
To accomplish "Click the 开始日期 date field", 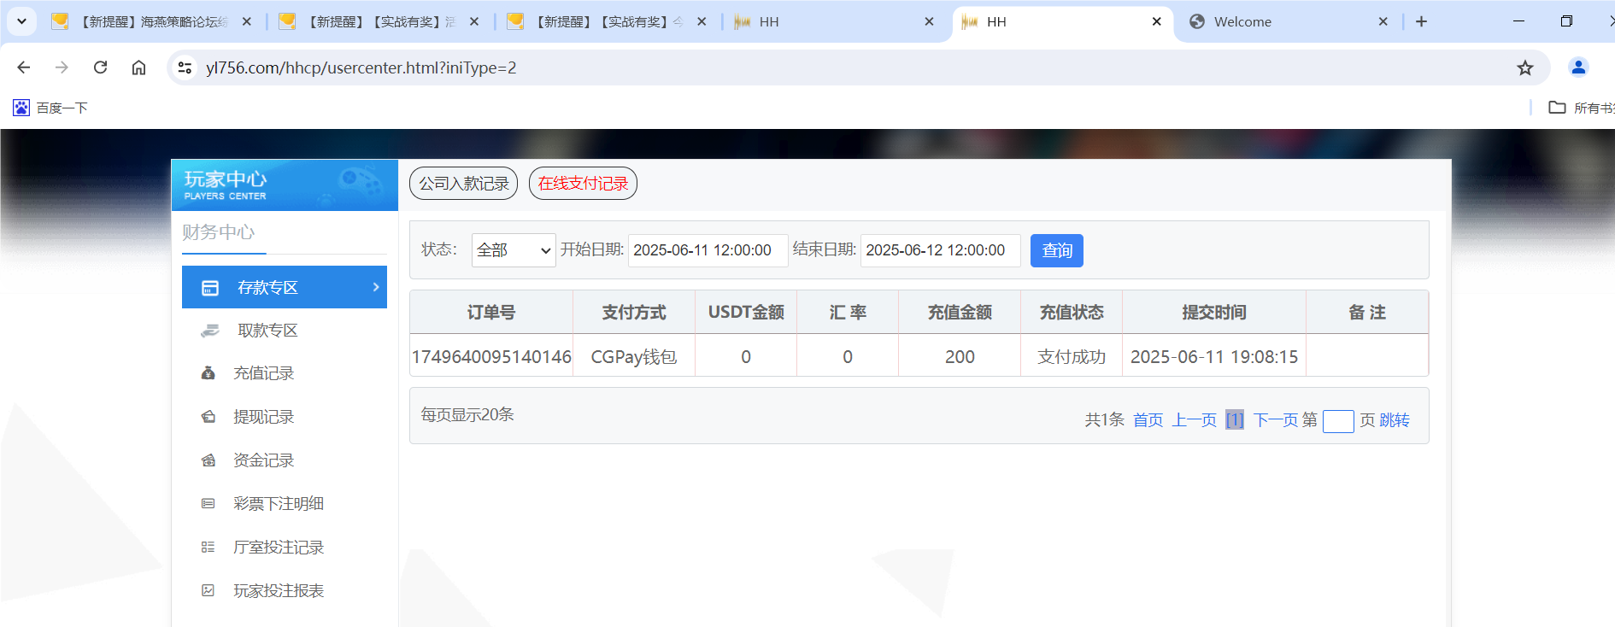I will pos(707,250).
